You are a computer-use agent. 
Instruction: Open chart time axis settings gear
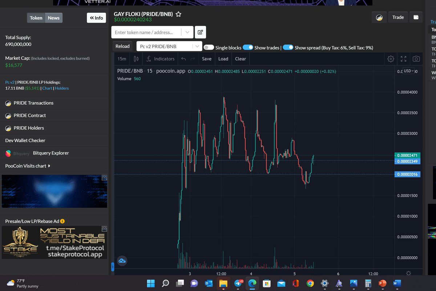pyautogui.click(x=408, y=274)
